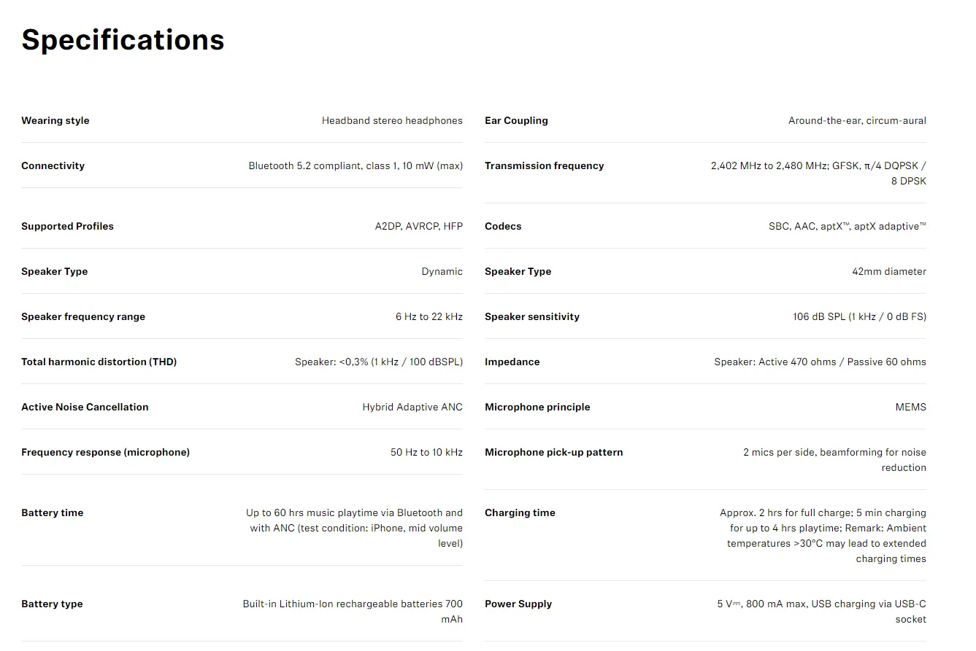Select the Battery time label
The height and width of the screenshot is (651, 976).
[x=52, y=512]
